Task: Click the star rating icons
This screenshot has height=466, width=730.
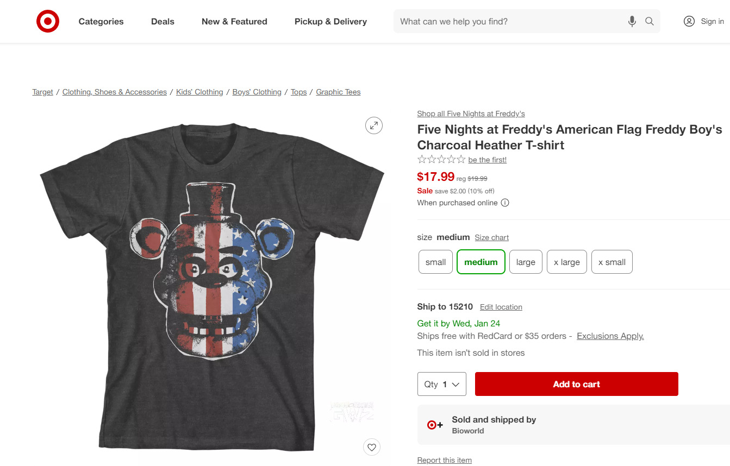Action: point(441,160)
